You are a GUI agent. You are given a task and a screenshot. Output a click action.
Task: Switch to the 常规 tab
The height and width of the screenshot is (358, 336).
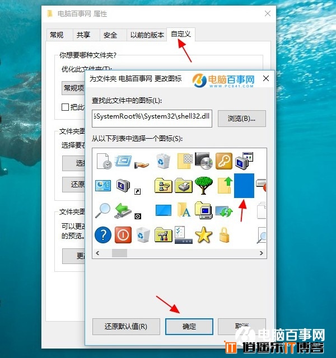[57, 35]
